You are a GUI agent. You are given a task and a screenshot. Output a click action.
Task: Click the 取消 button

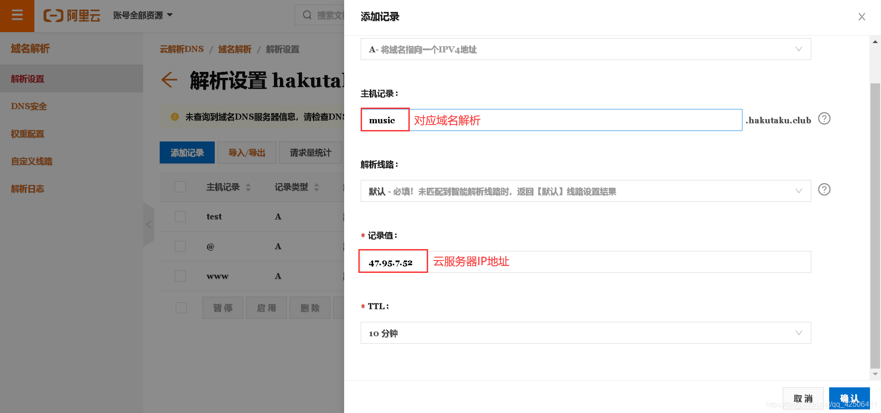803,398
